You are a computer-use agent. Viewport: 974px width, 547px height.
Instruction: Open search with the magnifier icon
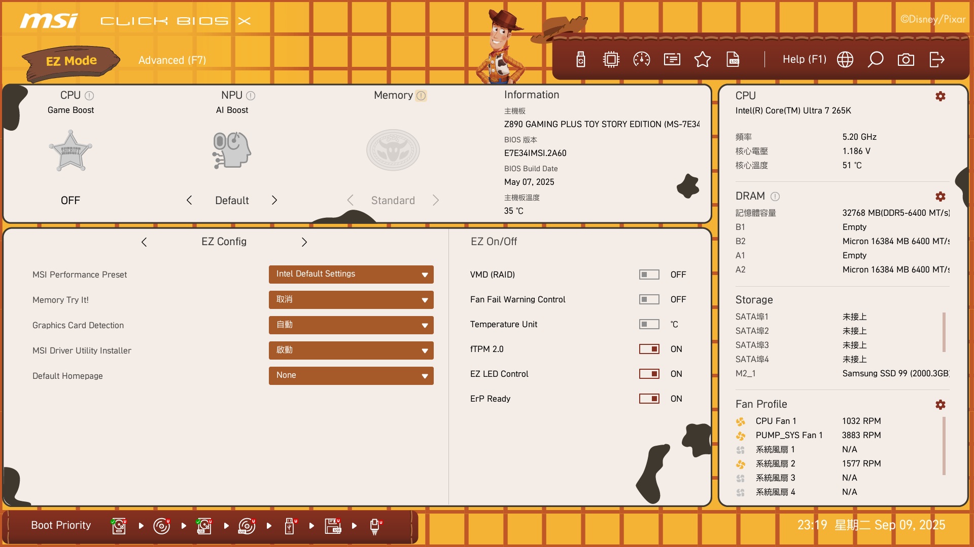(876, 60)
